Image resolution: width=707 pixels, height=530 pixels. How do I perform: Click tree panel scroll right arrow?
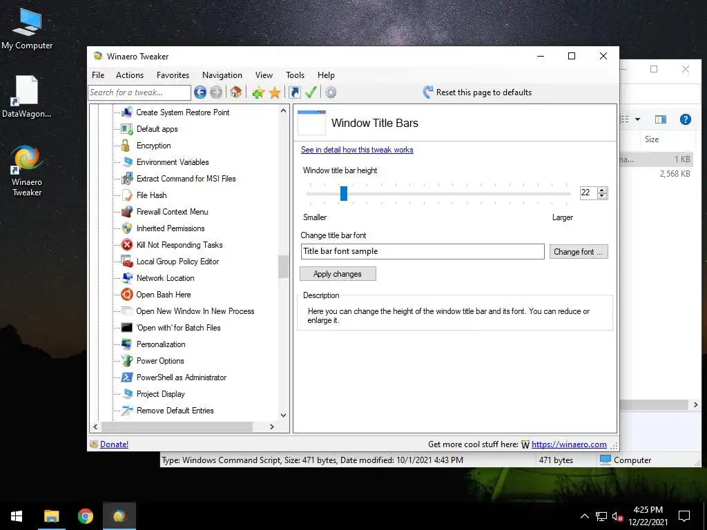click(272, 426)
